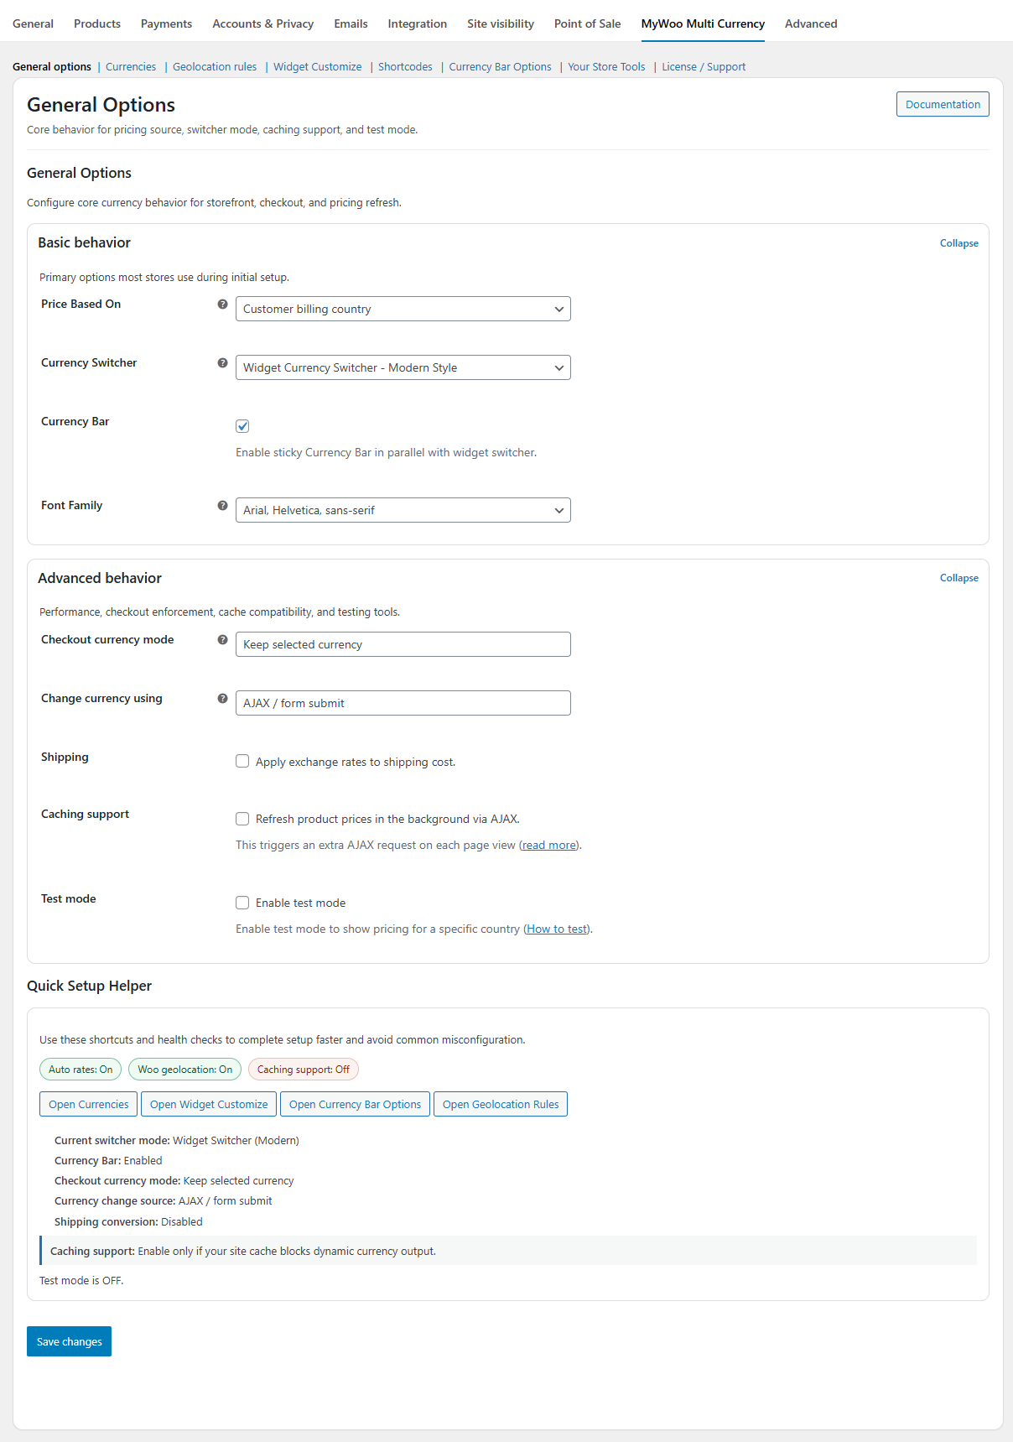Tick the Enable test mode checkbox
The height and width of the screenshot is (1442, 1013).
pyautogui.click(x=242, y=903)
